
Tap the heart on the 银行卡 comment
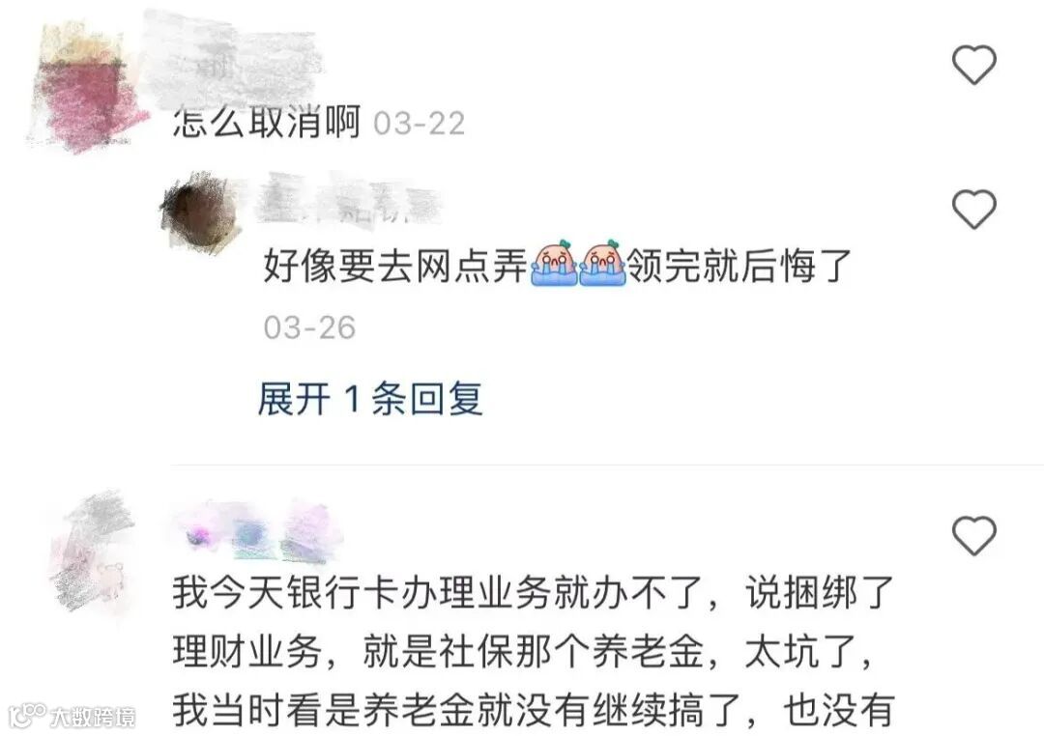click(974, 535)
